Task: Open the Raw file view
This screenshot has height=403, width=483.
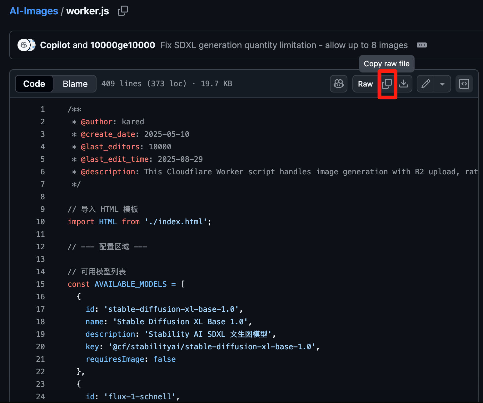Action: pos(366,84)
